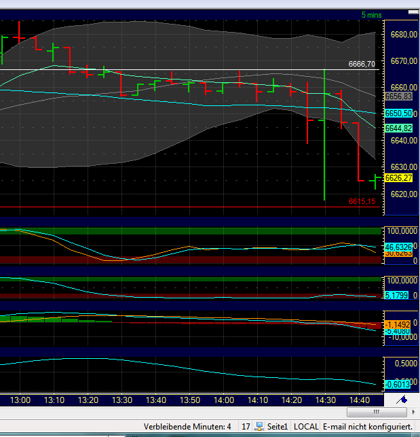The image size is (420, 437).
Task: Click the cyan 46,6326 indicator value
Action: click(x=398, y=247)
